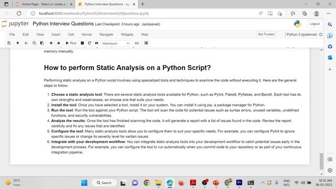Open the Cell menu
336x189 pixels.
(x=71, y=34)
